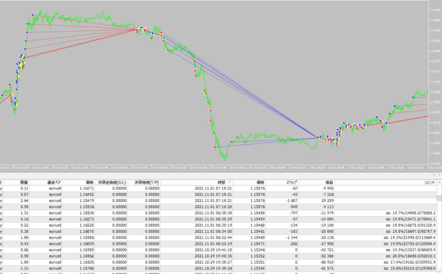Select the open price cell 1.15536
Viewport: 442px width, 274px height.
pos(87,207)
